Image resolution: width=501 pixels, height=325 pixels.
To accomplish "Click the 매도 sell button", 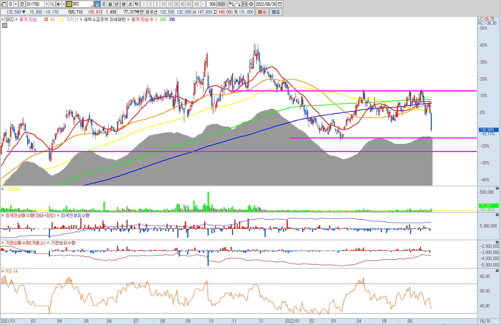I will click(x=276, y=12).
